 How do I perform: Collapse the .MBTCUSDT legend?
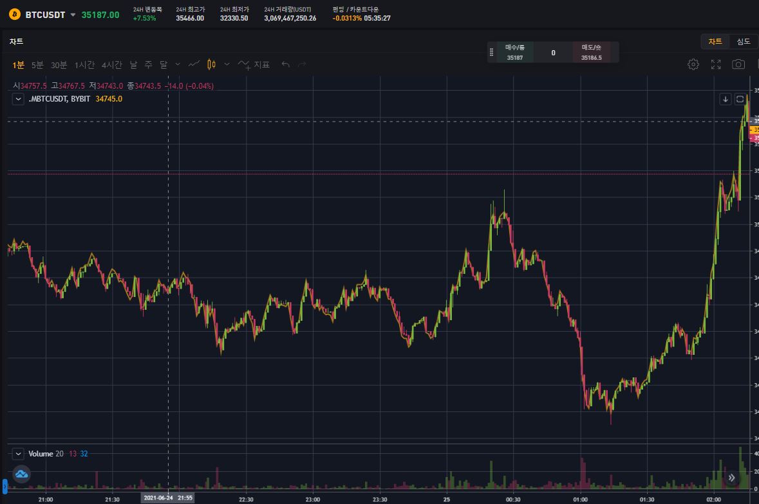pyautogui.click(x=19, y=99)
